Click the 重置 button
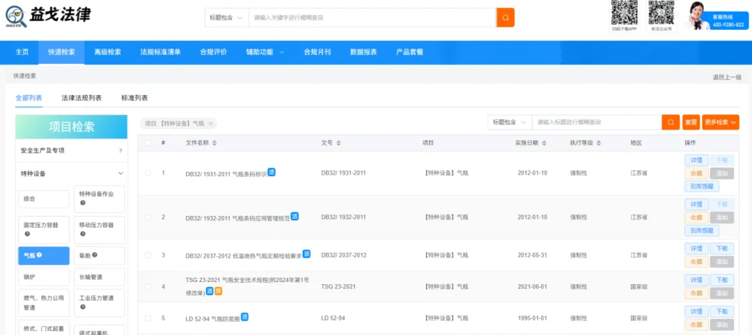 pos(691,123)
